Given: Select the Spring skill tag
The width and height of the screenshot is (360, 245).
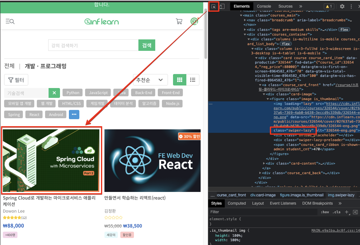Looking at the screenshot, I should [14, 114].
